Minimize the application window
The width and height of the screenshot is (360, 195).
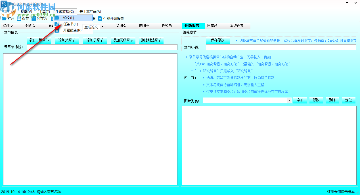[338, 3]
